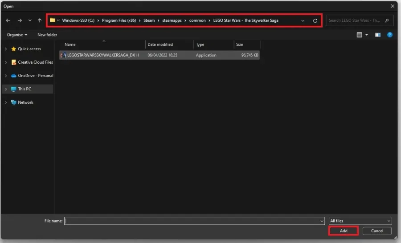Select the steamapps breadcrumb segment
The height and width of the screenshot is (243, 401).
coord(172,20)
